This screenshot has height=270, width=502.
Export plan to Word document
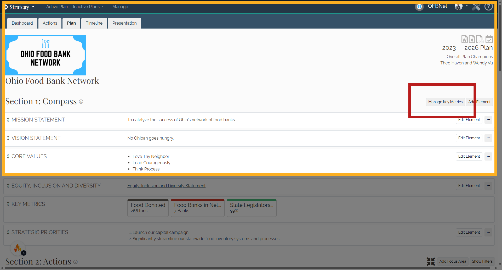464,39
